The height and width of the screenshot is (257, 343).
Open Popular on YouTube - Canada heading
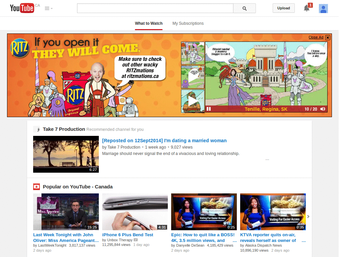(x=78, y=187)
